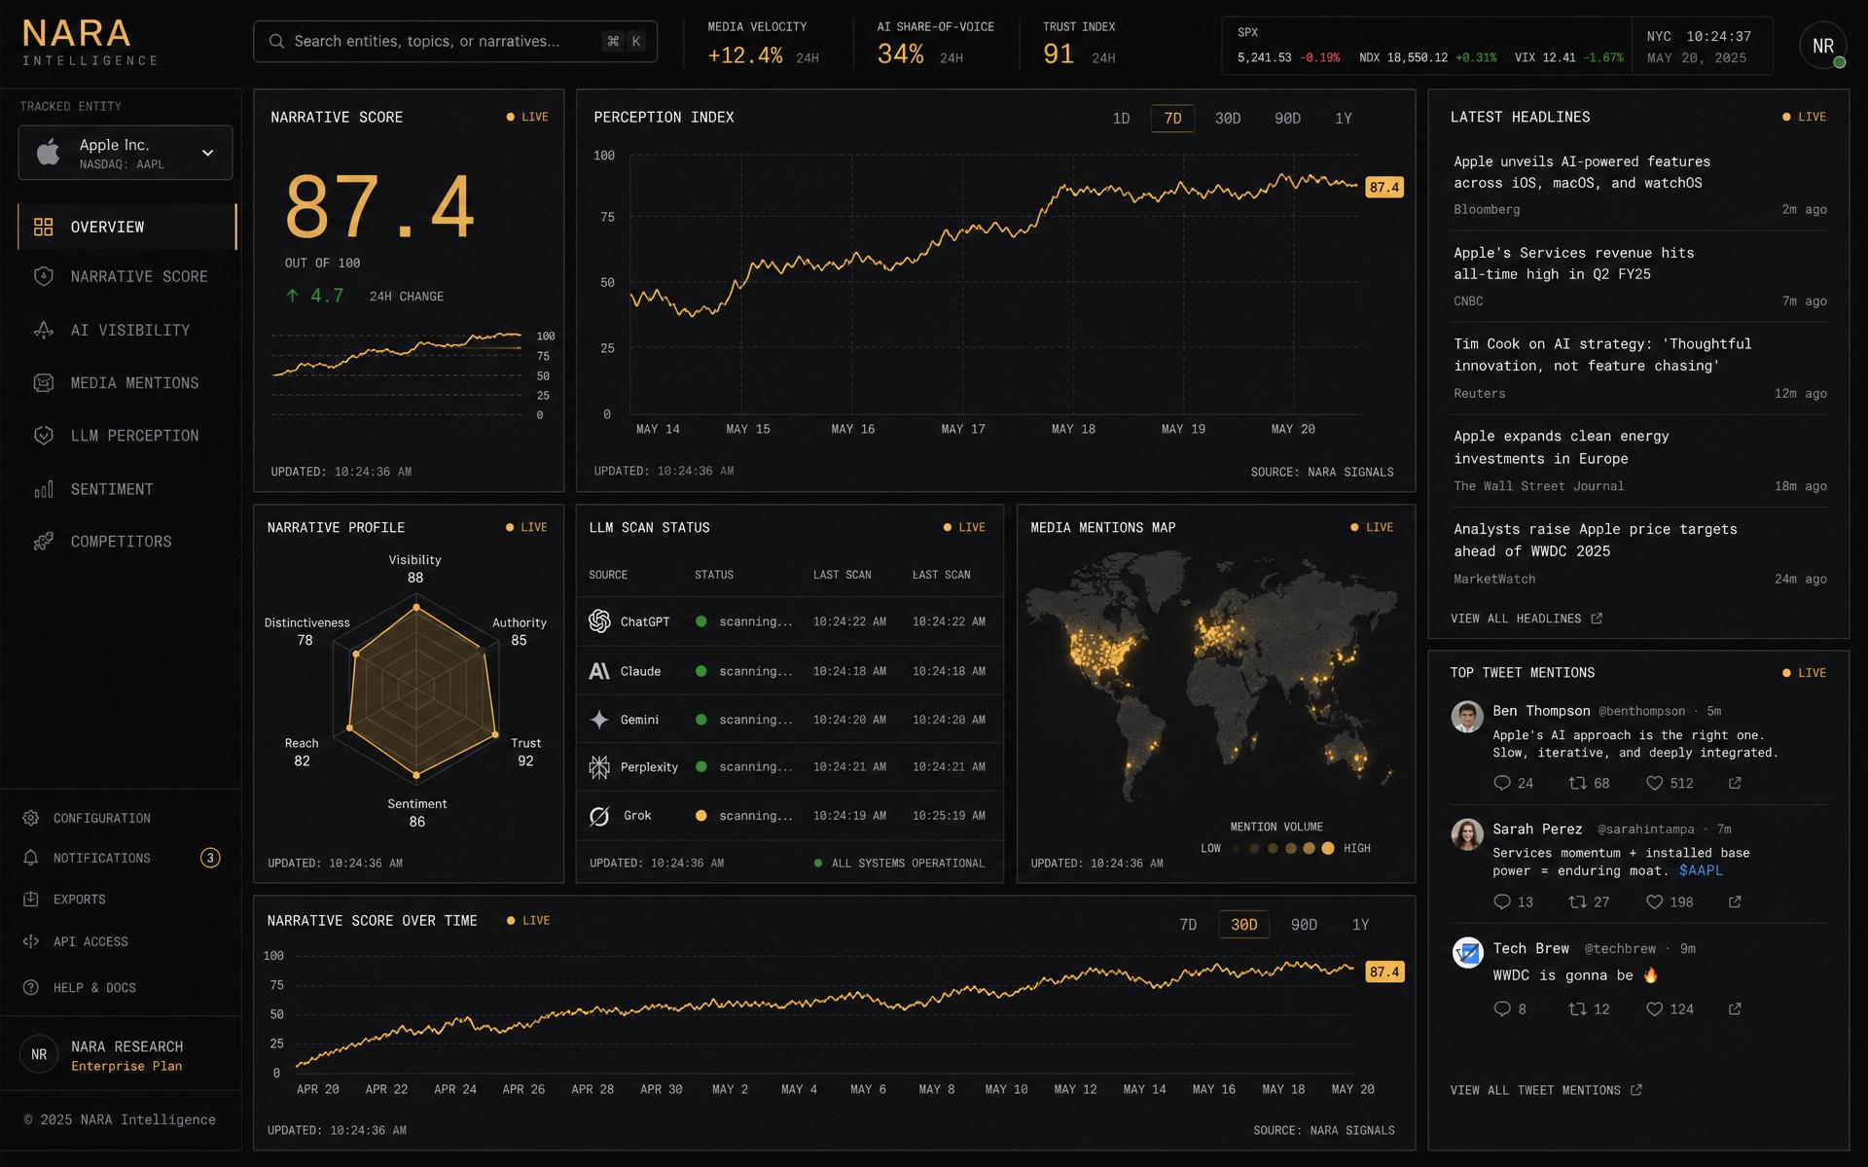Open the Overview grid icon
This screenshot has width=1868, height=1167.
(x=43, y=227)
